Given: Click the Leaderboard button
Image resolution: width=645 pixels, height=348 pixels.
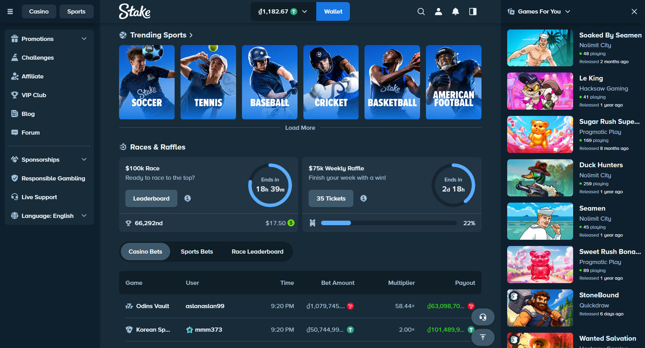Looking at the screenshot, I should point(151,198).
